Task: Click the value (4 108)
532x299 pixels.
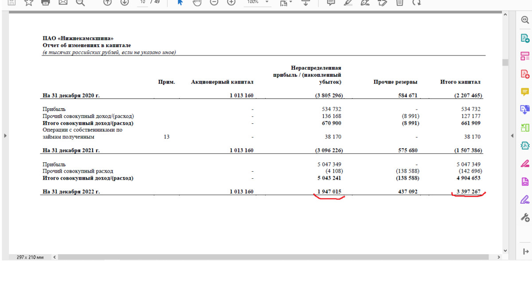Action: (x=334, y=171)
